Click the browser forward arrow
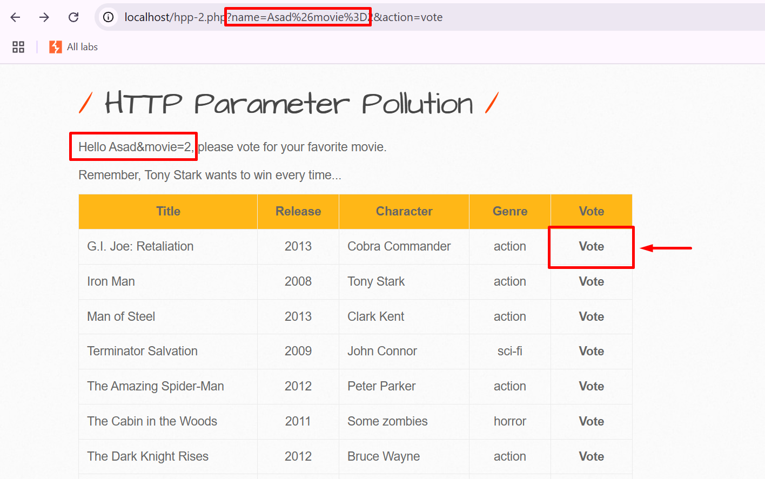This screenshot has width=765, height=479. click(44, 17)
